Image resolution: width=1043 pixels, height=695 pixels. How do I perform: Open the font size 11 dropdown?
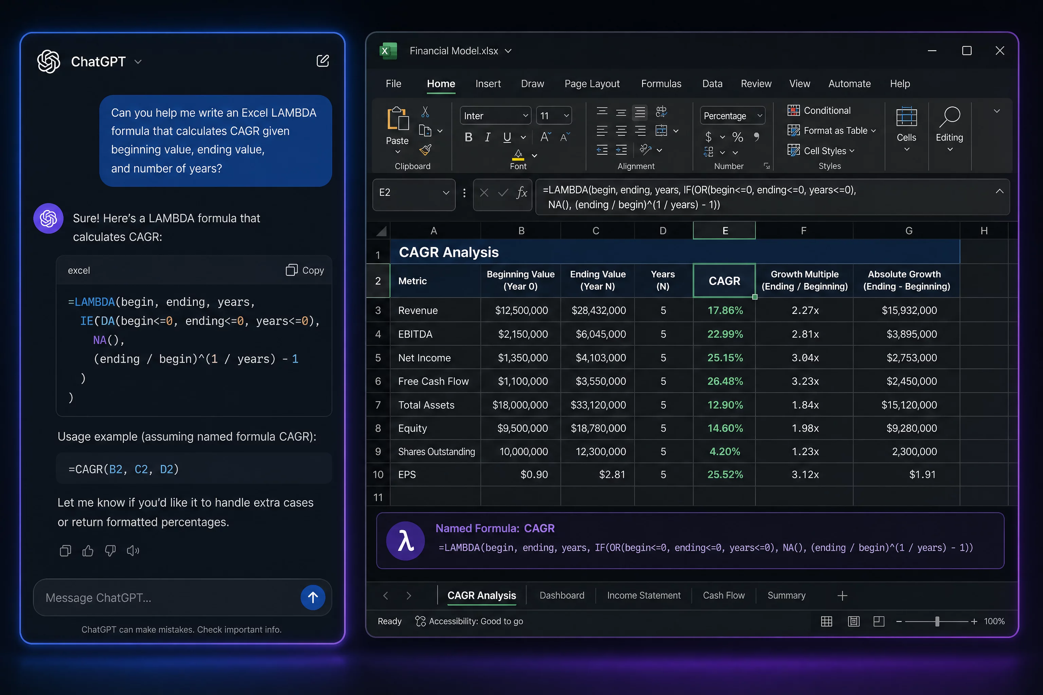pos(566,116)
